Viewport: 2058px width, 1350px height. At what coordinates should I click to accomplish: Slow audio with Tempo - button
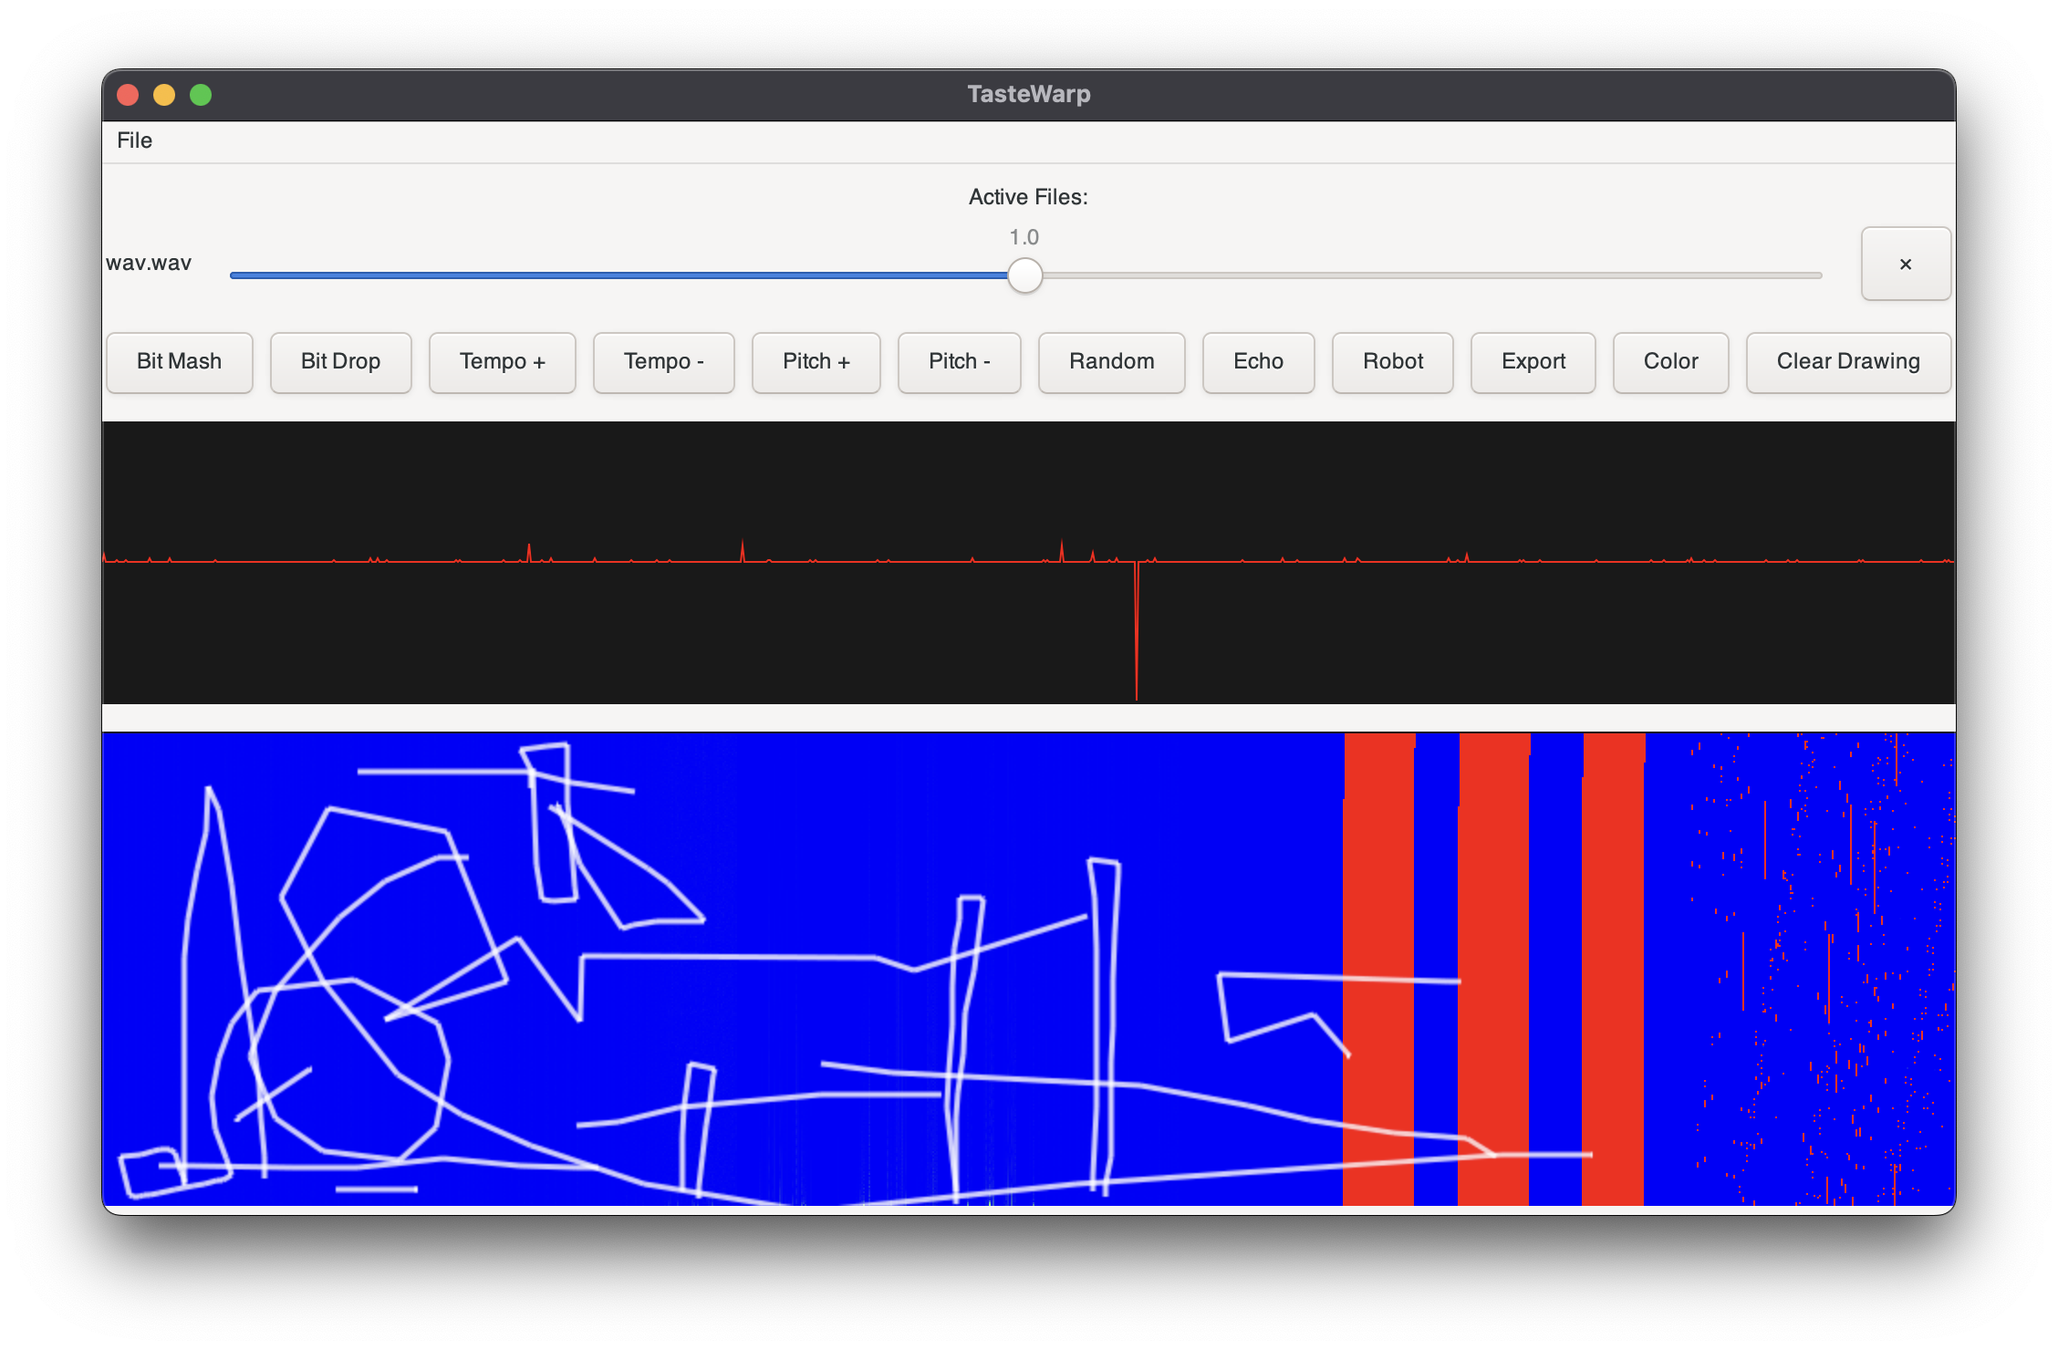(663, 362)
